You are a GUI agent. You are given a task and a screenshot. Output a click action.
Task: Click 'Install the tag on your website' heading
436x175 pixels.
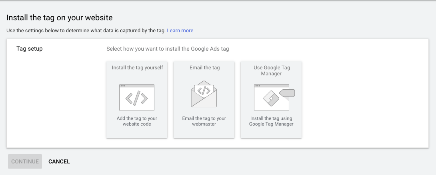(x=60, y=18)
